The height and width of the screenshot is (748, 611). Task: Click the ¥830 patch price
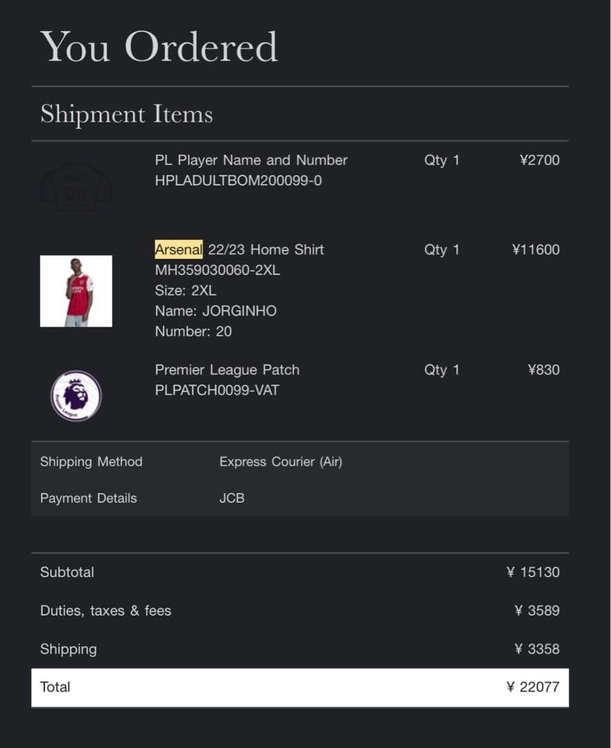click(543, 370)
